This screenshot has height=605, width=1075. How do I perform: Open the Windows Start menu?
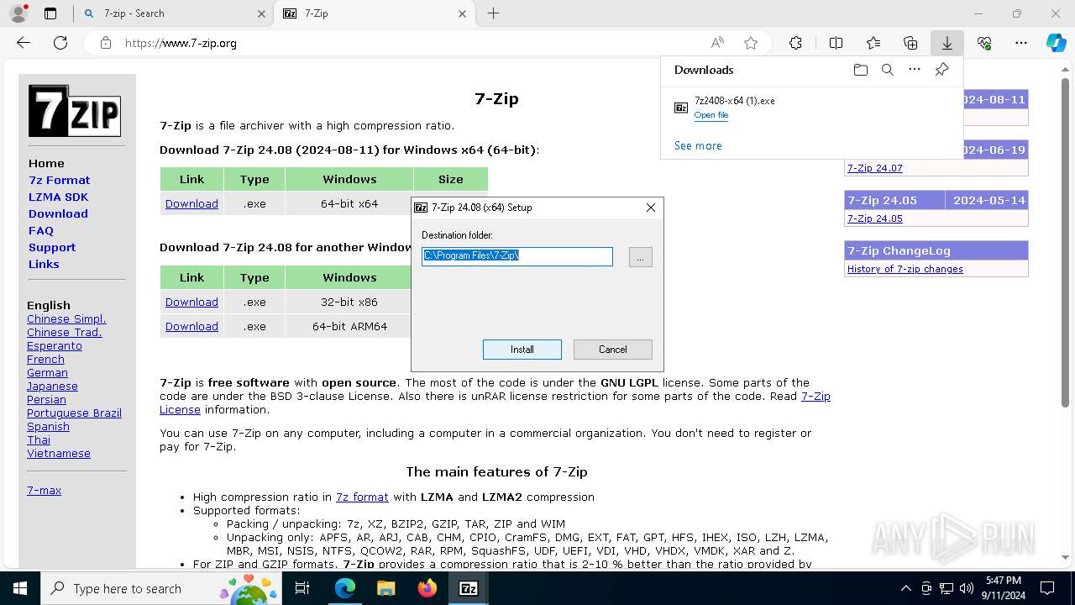tap(19, 588)
